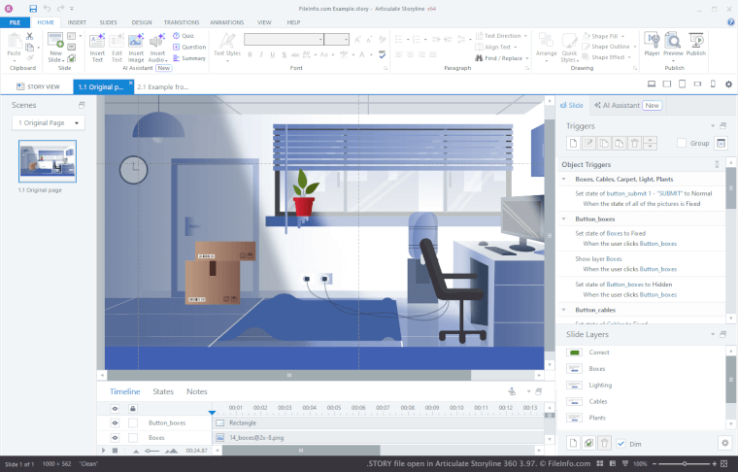Image resolution: width=738 pixels, height=472 pixels.
Task: Create a new trigger in Triggers panel
Action: pos(574,143)
